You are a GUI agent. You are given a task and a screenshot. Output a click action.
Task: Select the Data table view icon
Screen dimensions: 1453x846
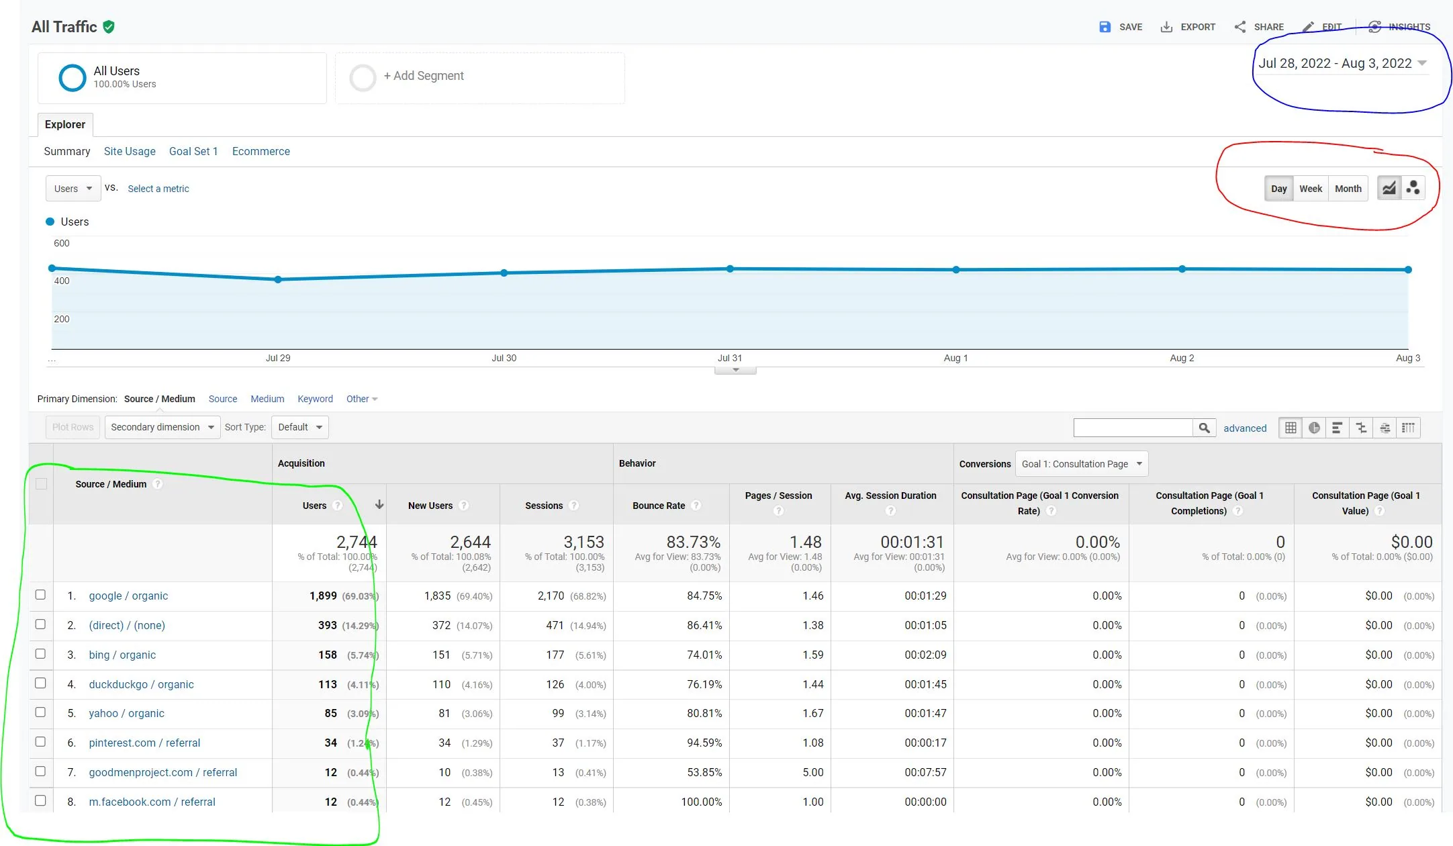coord(1291,428)
